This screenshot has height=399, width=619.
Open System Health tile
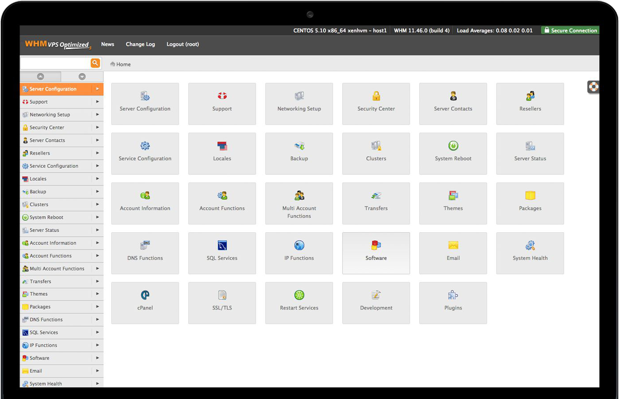[530, 253]
